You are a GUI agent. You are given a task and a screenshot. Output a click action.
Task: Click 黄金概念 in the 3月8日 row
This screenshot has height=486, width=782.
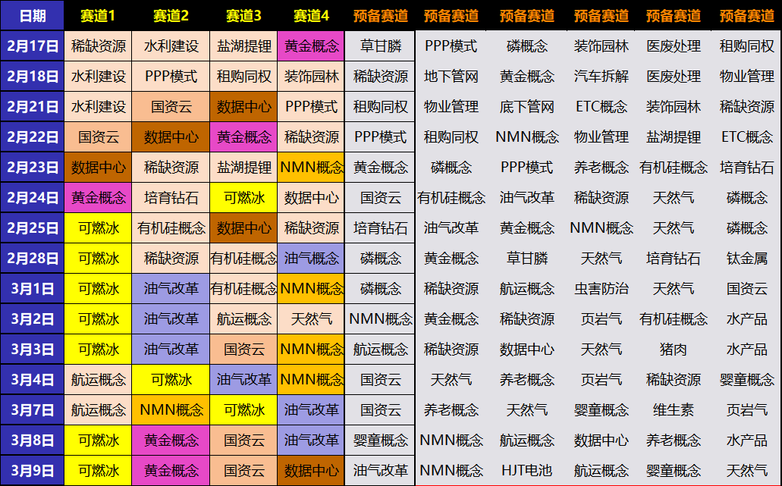click(x=171, y=441)
